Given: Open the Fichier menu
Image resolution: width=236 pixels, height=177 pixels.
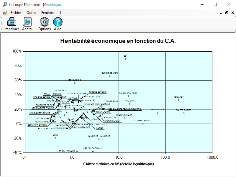Looking at the screenshot, I should (x=16, y=13).
